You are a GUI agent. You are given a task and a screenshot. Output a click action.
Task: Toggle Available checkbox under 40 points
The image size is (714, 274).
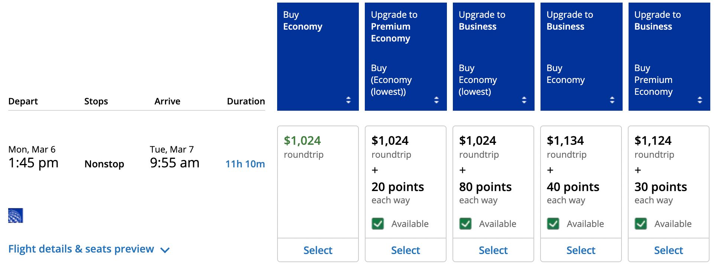coord(553,224)
